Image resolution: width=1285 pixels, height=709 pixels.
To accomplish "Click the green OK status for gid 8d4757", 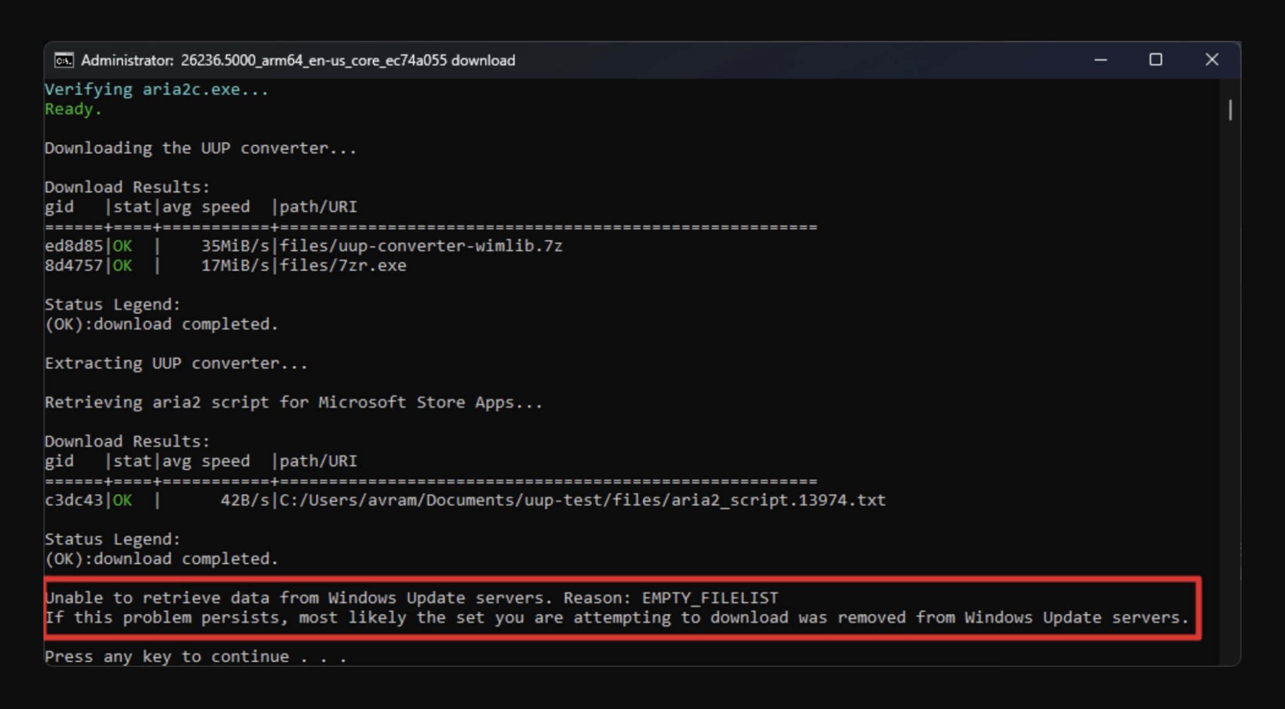I will (122, 266).
